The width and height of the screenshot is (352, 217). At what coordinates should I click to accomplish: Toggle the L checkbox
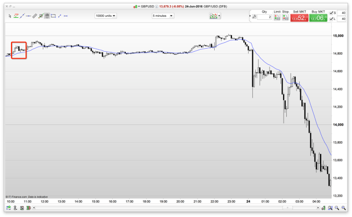[x=334, y=19]
